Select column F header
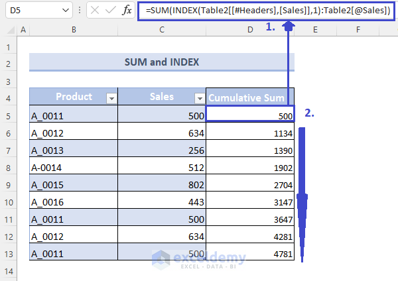The width and height of the screenshot is (398, 281). (x=358, y=30)
